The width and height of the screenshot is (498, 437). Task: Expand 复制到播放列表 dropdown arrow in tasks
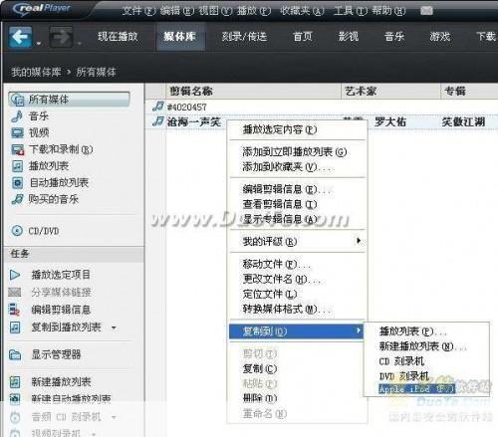[x=114, y=328]
